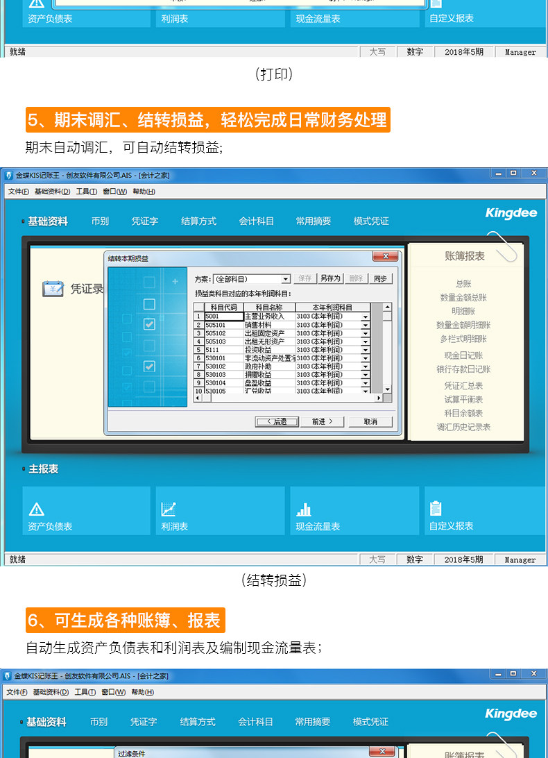Screen dimensions: 548x758
Task: Open 凭证汇总表 report link
Action: coord(463,386)
